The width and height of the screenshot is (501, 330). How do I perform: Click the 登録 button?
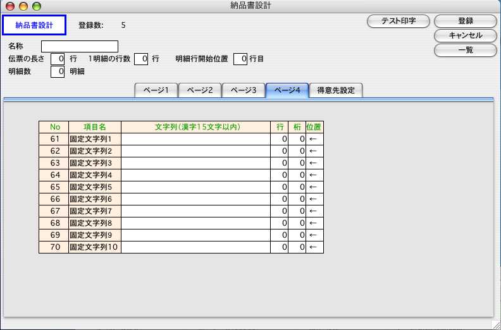coord(466,21)
